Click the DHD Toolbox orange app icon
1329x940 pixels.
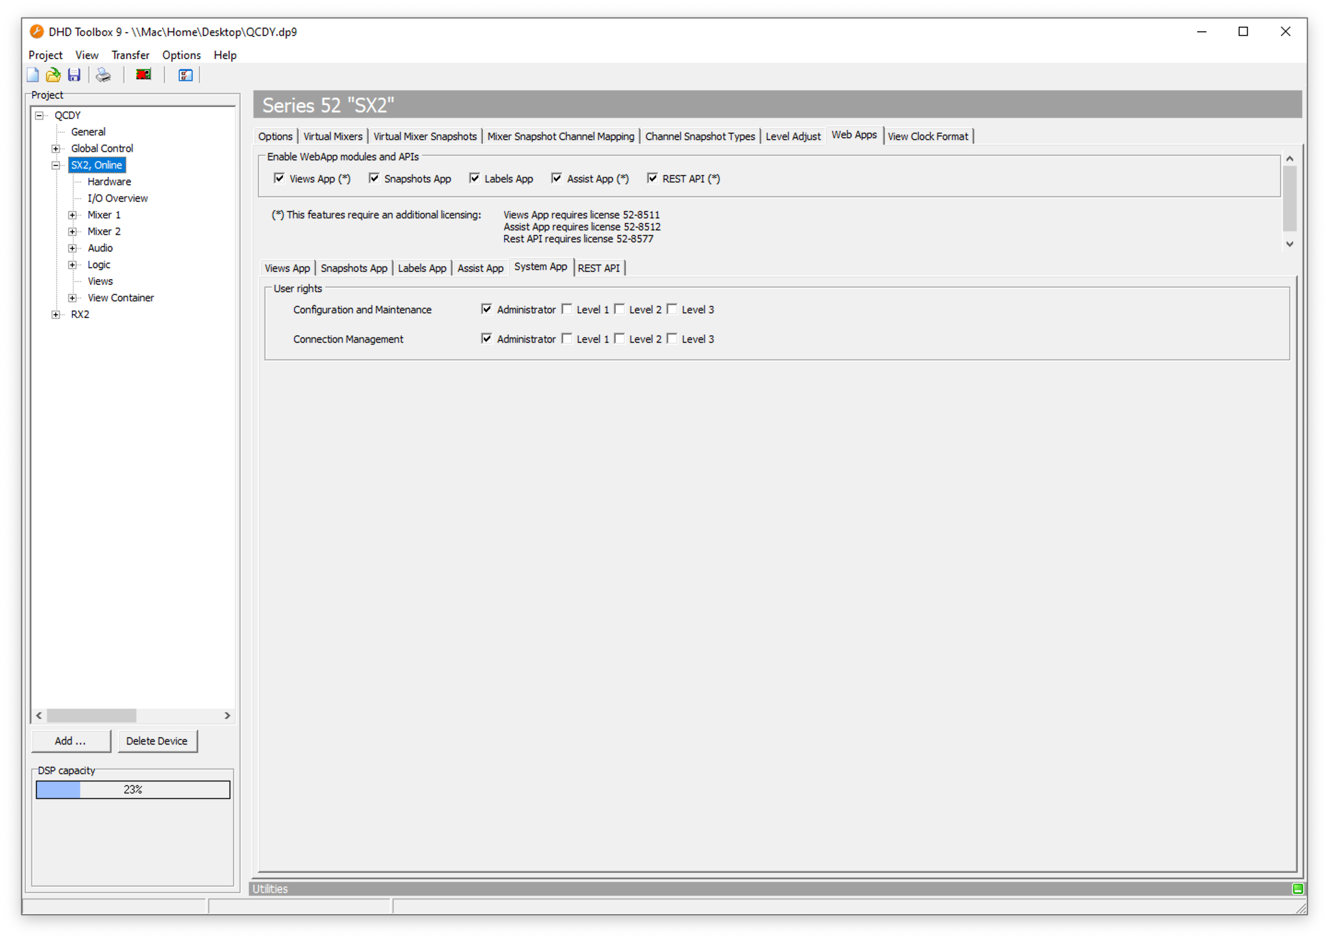coord(36,31)
